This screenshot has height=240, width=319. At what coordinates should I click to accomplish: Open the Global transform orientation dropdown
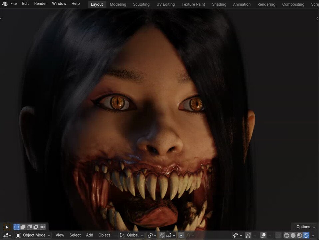point(132,235)
